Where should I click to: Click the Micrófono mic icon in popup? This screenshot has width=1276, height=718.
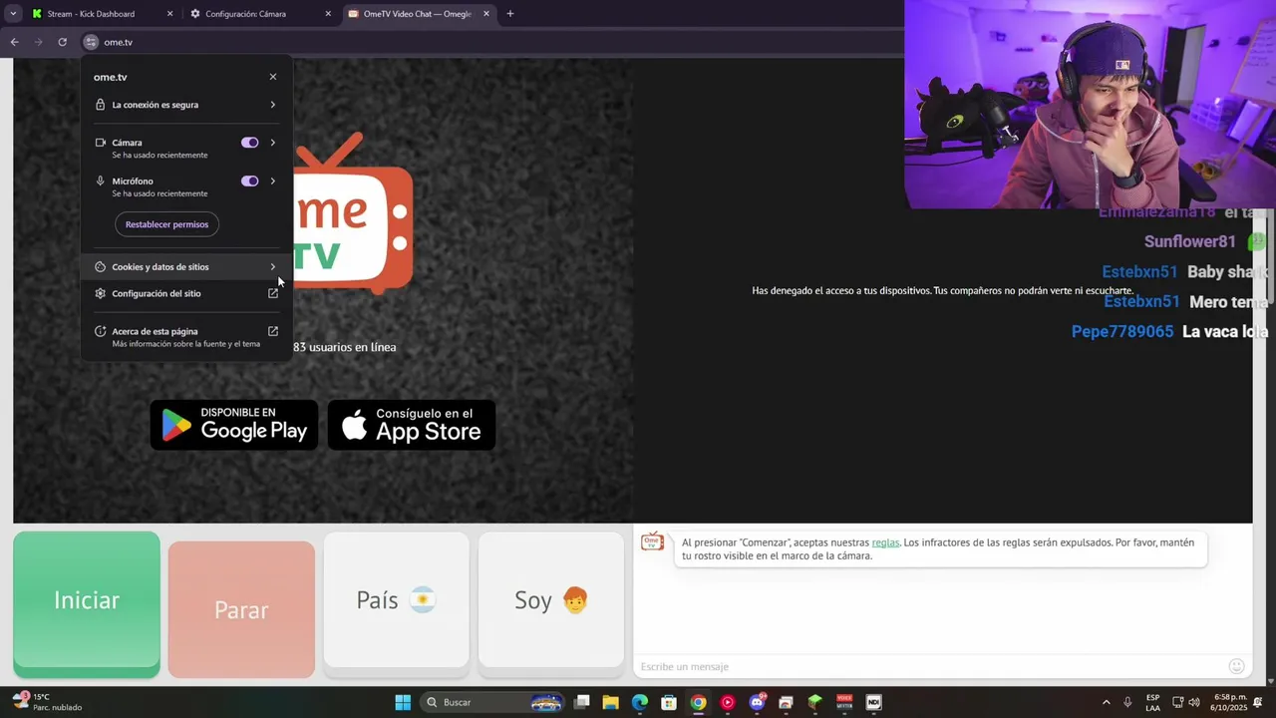coord(101,181)
